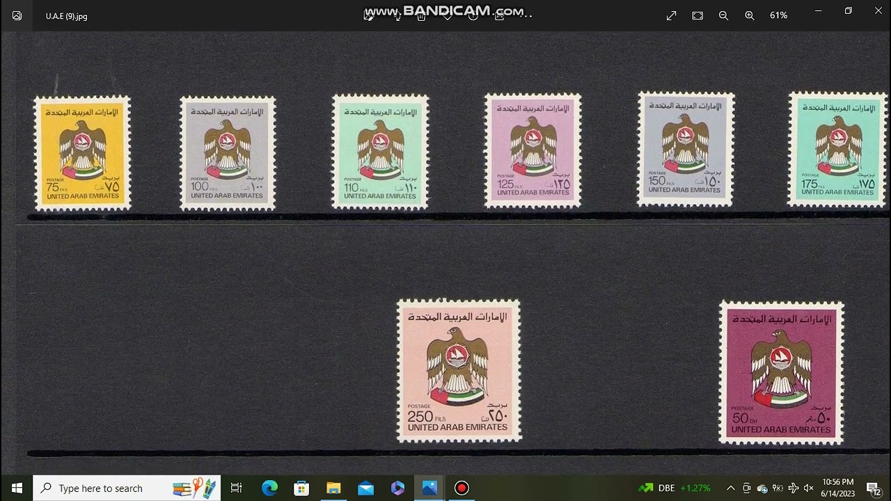Image resolution: width=891 pixels, height=501 pixels.
Task: Click the Type here to search box
Action: [x=127, y=488]
